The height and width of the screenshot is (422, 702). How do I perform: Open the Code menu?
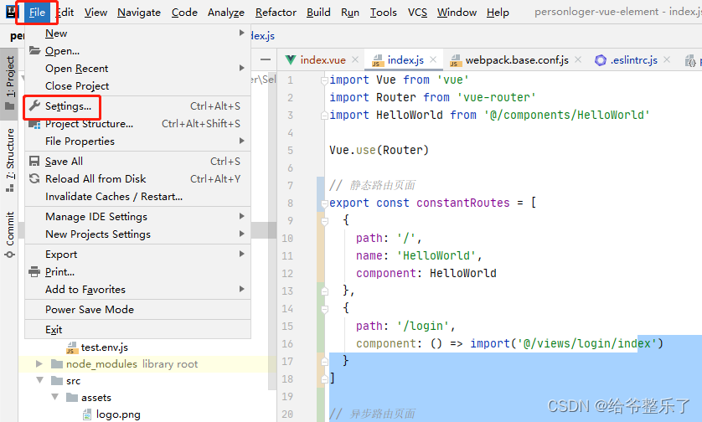click(184, 12)
